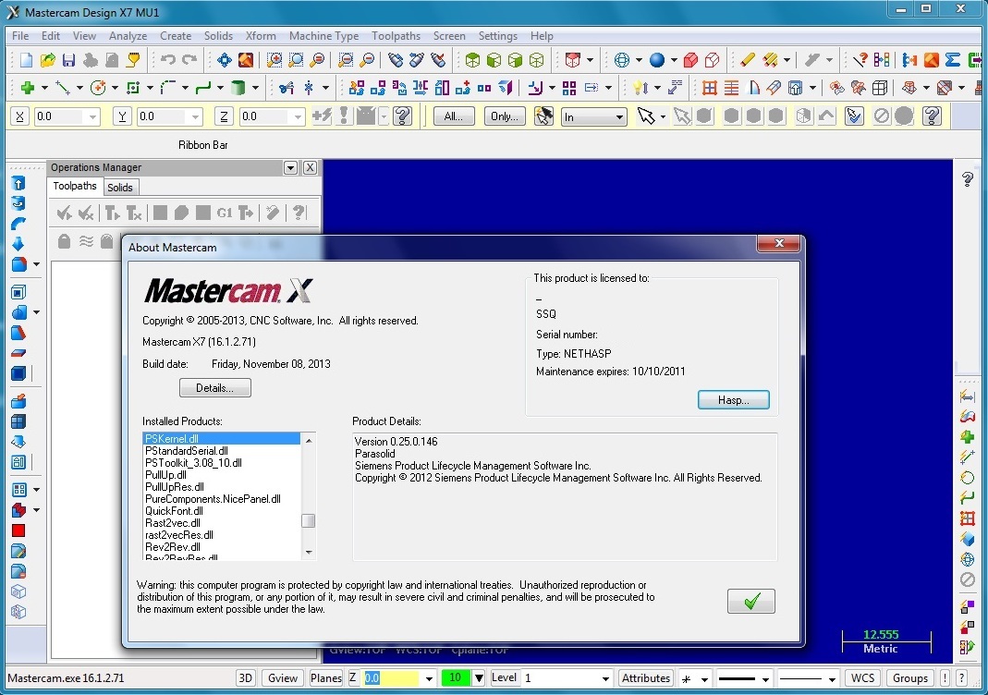Open the line style dropdown in status bar
The width and height of the screenshot is (988, 695).
765,679
